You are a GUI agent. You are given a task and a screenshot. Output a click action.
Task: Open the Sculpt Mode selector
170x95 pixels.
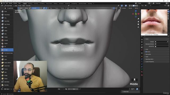click(9, 6)
